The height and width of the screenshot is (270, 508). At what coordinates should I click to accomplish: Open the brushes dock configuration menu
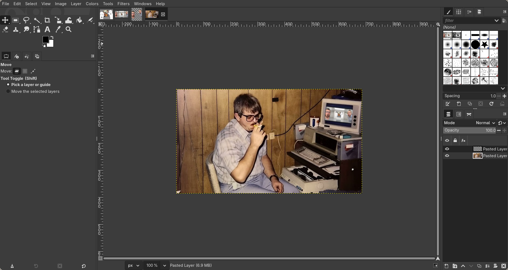pyautogui.click(x=505, y=12)
